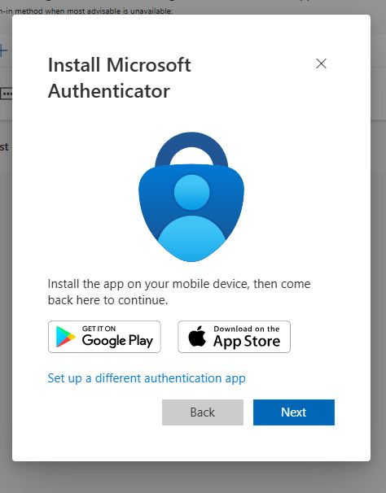Image resolution: width=386 pixels, height=493 pixels.
Task: Click the ellipsis icon at left edge
Action: pyautogui.click(x=6, y=94)
